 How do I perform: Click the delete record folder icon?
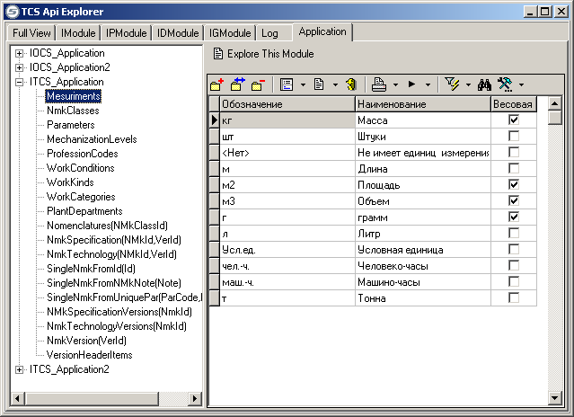pos(259,85)
